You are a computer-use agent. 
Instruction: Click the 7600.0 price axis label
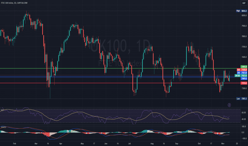coord(244,57)
